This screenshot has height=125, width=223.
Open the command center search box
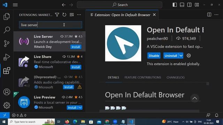click(120, 5)
